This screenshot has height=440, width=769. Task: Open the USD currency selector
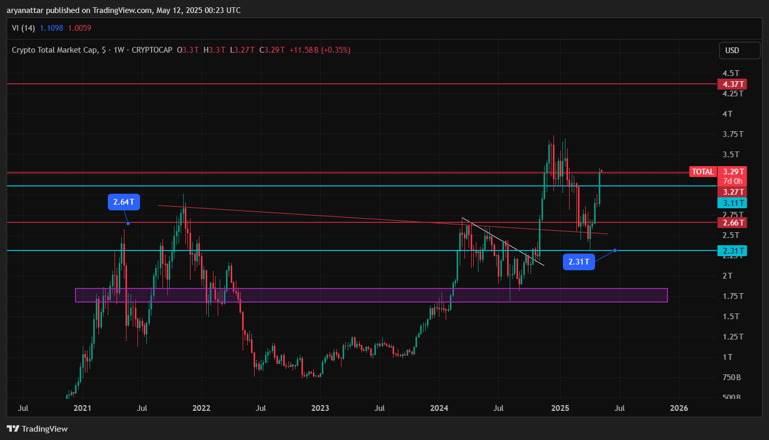739,51
